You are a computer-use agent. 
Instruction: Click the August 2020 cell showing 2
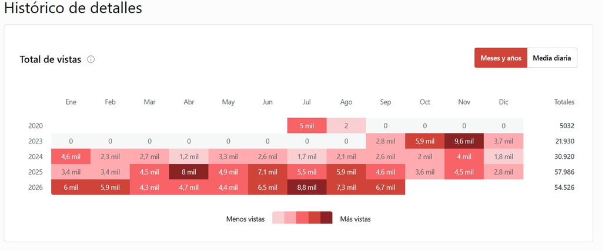pyautogui.click(x=346, y=126)
